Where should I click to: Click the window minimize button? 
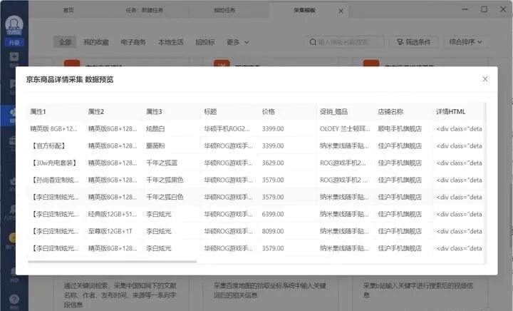point(465,9)
